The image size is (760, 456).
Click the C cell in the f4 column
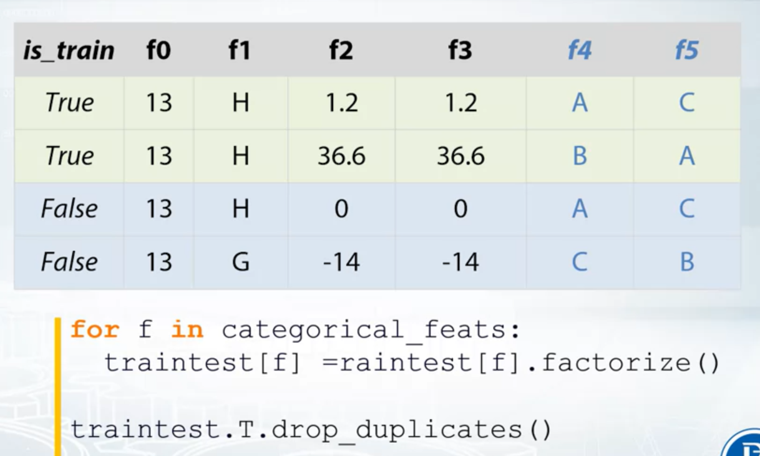point(580,262)
